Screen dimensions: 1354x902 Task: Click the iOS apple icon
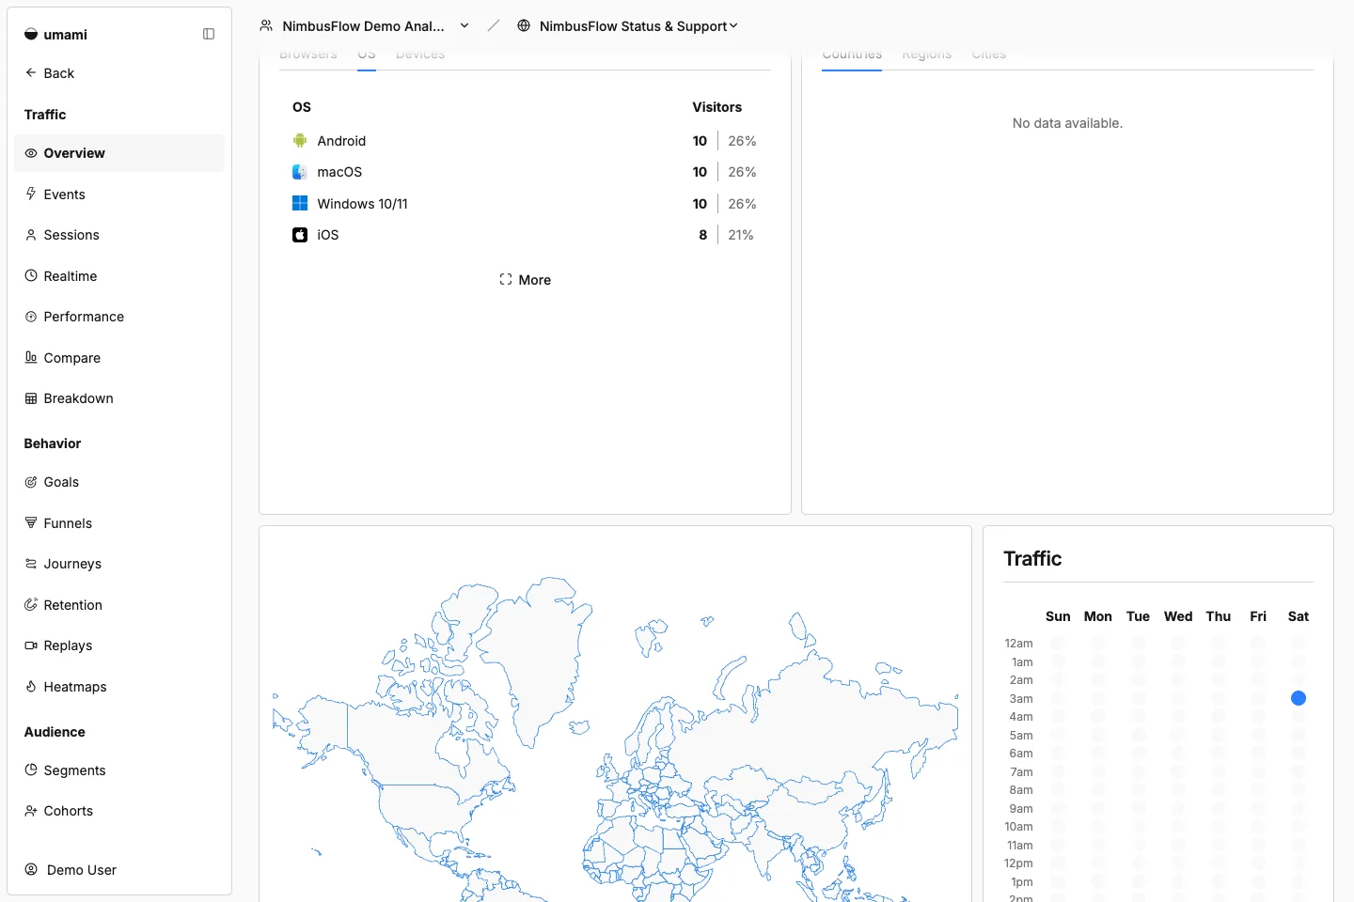pyautogui.click(x=300, y=235)
